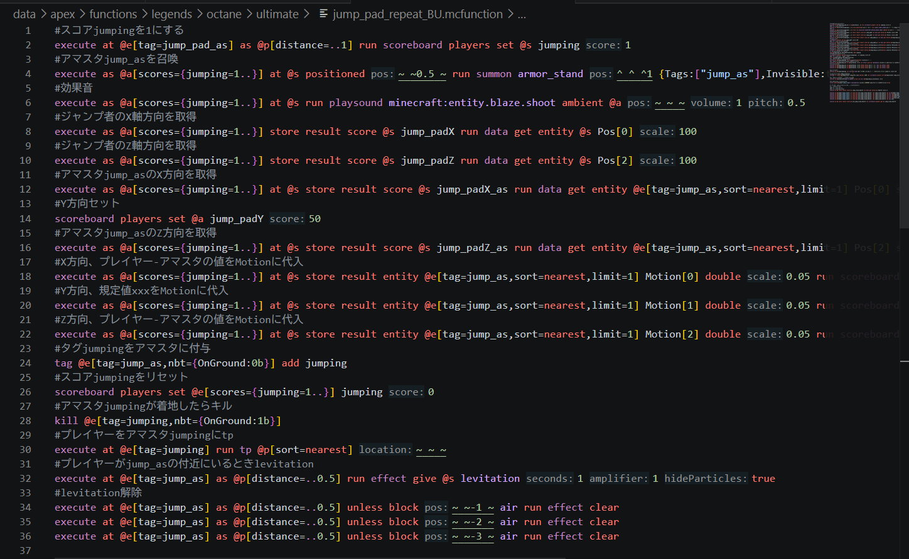Click 'jump_padY' on line 14
This screenshot has height=559, width=909.
tap(237, 219)
